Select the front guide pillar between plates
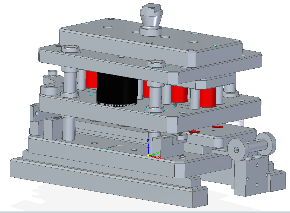This screenshot has height=213, width=290. 155,96
